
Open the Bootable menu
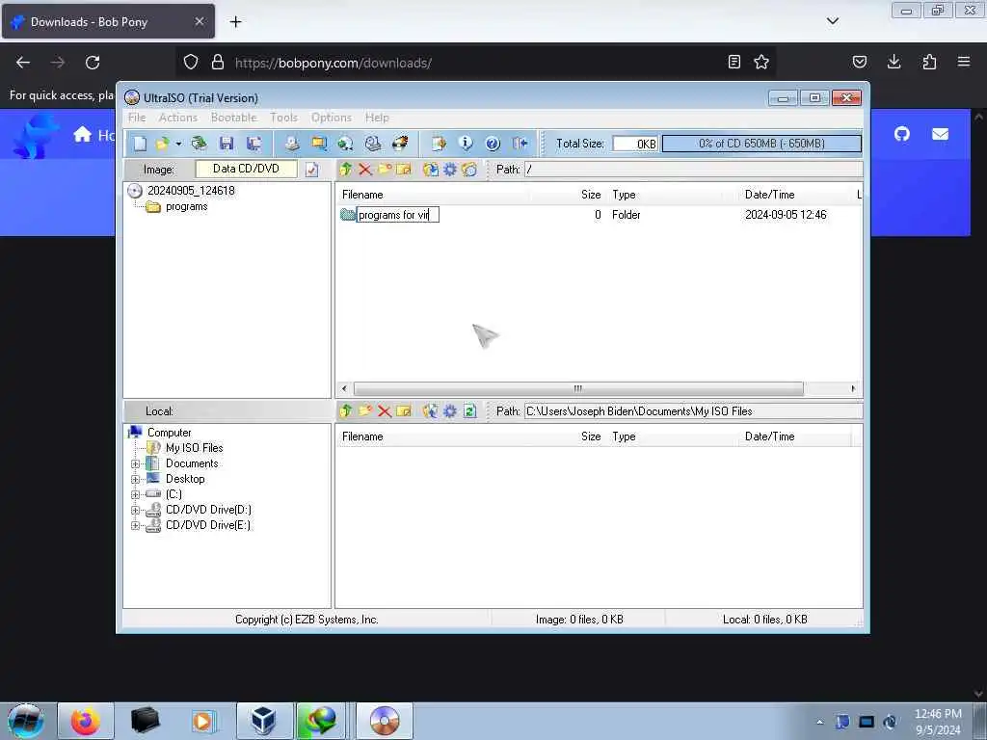[233, 118]
